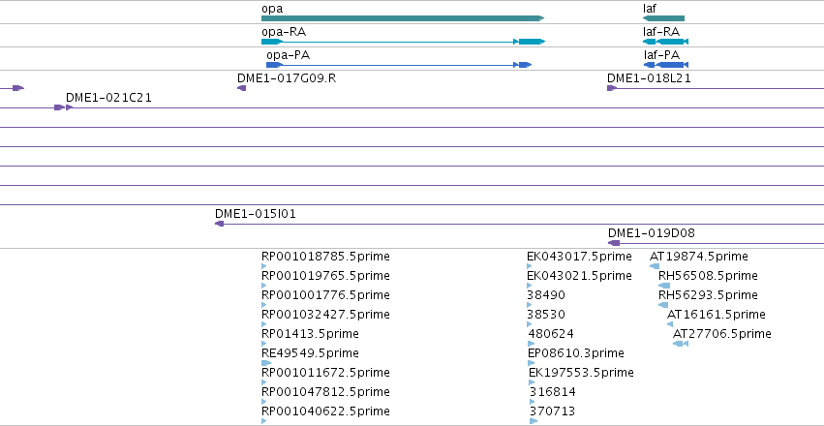Screen dimensions: 824x426
Task: Select the DME1-017G09.R purple arrow marker
Action: pyautogui.click(x=242, y=88)
